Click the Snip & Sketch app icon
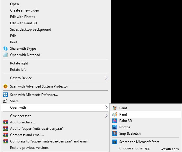 pos(115,134)
